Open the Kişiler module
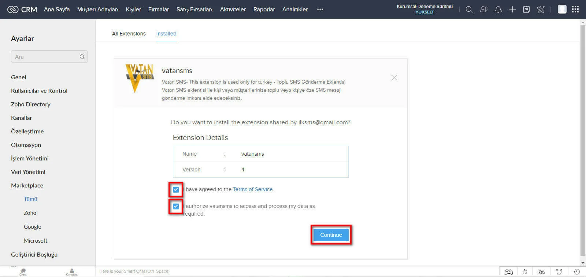586x277 pixels. pyautogui.click(x=133, y=10)
